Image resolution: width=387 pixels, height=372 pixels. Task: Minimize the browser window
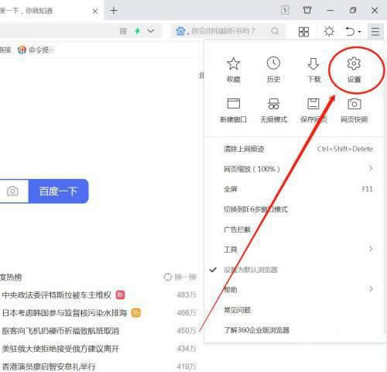330,10
